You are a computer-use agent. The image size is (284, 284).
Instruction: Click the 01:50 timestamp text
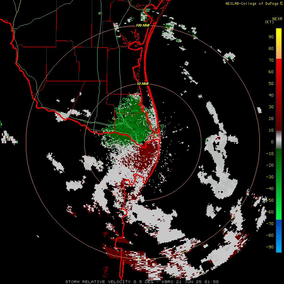pyautogui.click(x=211, y=282)
